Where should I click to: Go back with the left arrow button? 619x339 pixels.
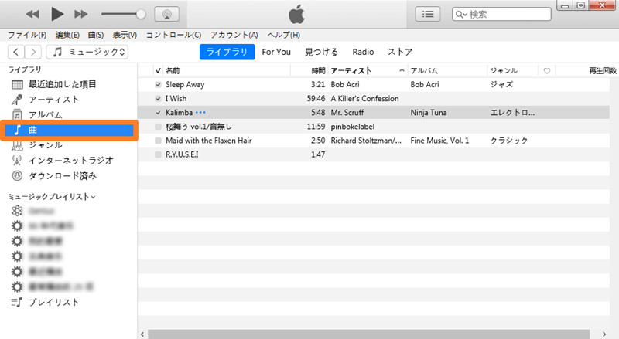[x=16, y=52]
